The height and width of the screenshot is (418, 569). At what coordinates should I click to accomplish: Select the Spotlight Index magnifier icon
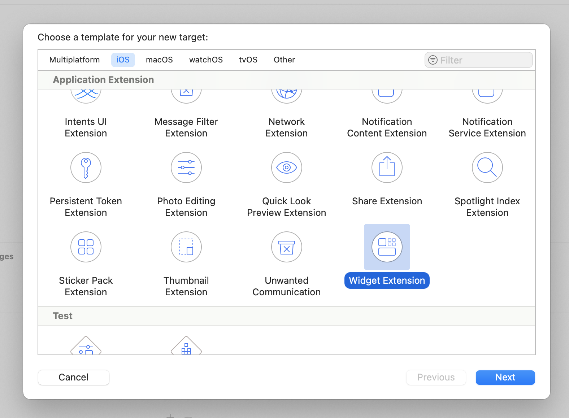(487, 167)
